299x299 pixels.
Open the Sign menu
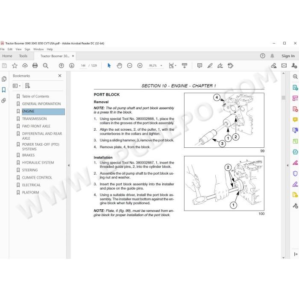(27, 49)
